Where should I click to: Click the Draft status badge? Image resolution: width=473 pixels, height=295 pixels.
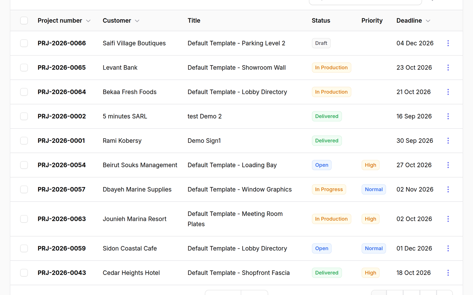point(321,43)
